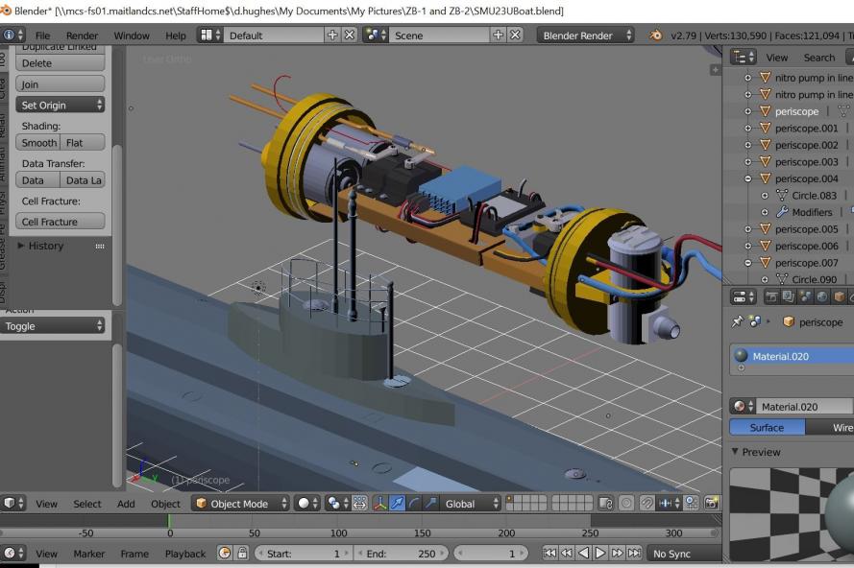This screenshot has width=854, height=568.
Task: Click the Cell Fracture button
Action: tap(60, 222)
